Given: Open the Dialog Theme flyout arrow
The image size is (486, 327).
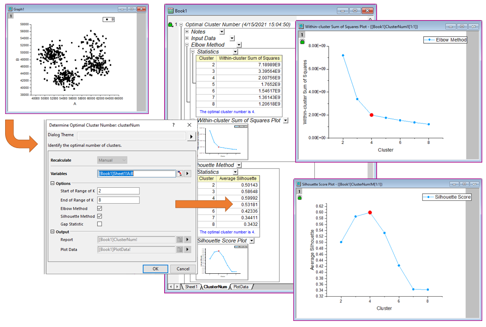Looking at the screenshot, I should pyautogui.click(x=191, y=136).
